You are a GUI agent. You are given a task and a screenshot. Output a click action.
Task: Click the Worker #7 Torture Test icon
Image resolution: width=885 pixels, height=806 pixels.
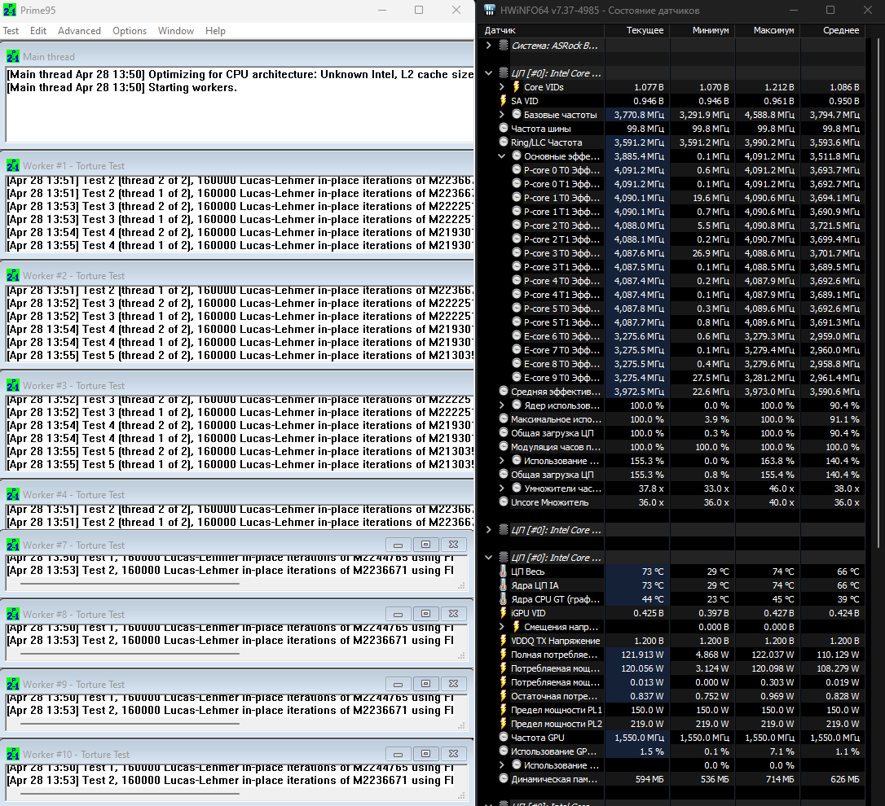pos(13,545)
